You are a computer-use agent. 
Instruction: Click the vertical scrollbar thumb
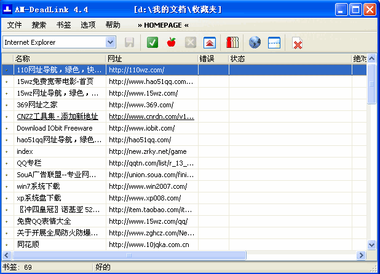[x=371, y=83]
